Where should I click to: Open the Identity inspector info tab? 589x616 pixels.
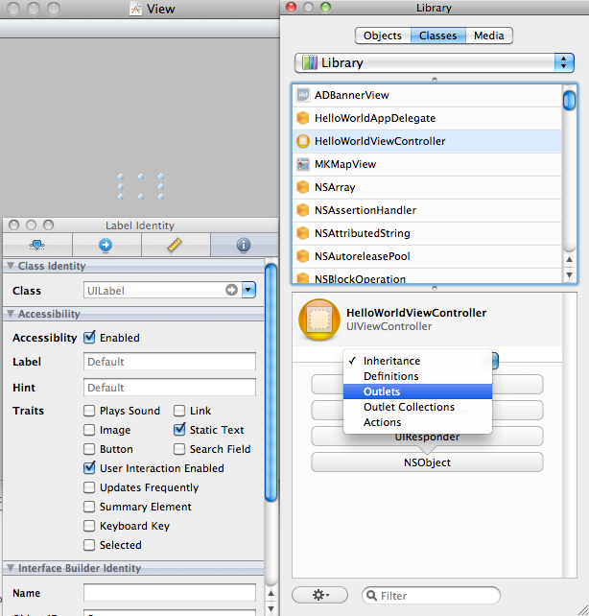[x=244, y=245]
